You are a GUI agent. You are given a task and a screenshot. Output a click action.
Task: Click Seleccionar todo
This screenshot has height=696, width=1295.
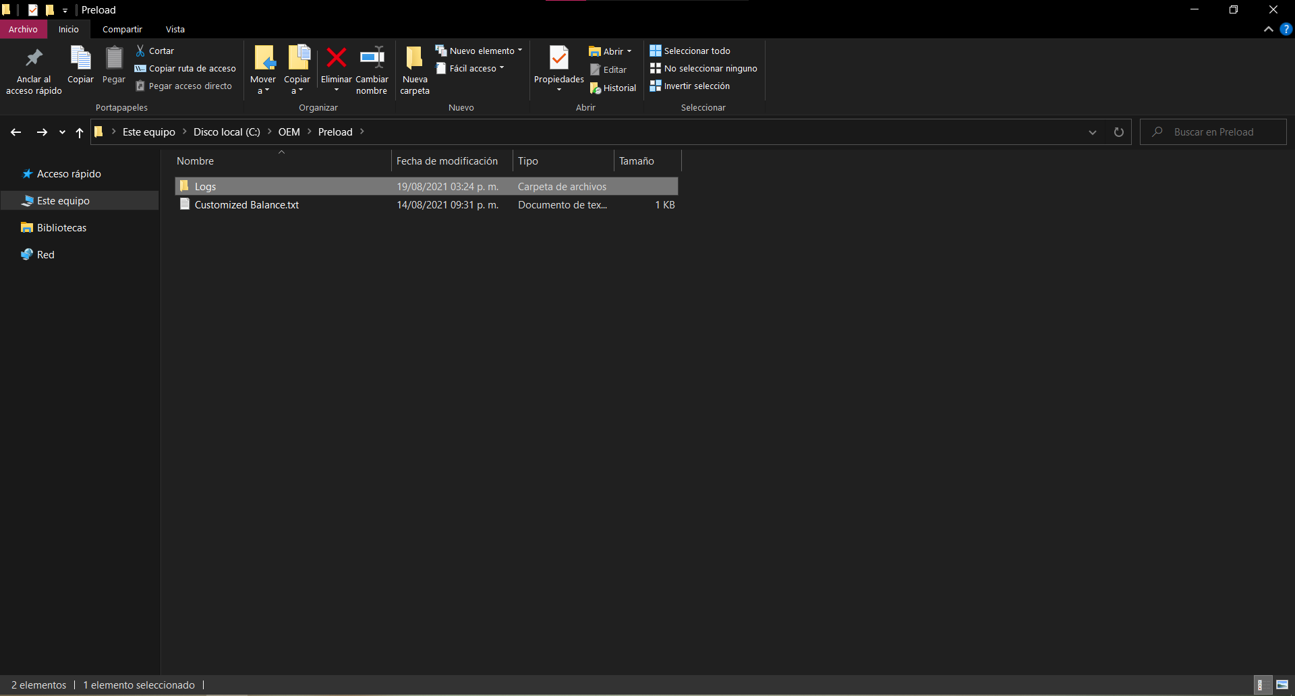tap(690, 51)
